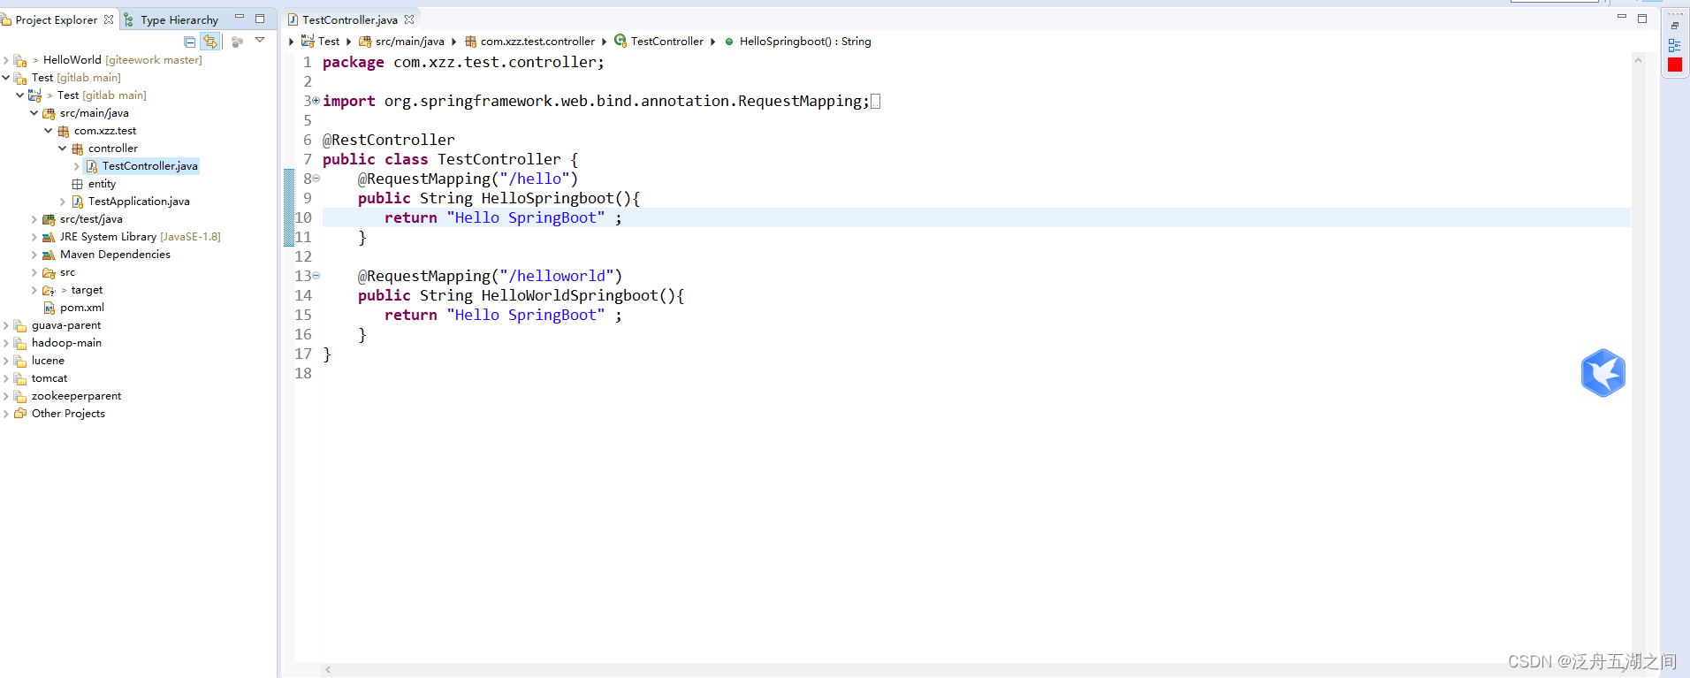
Task: Expand the target folder
Action: click(x=34, y=290)
